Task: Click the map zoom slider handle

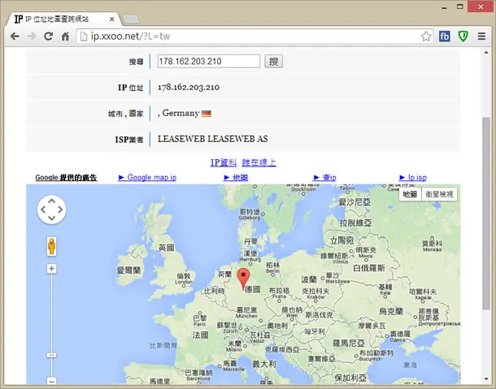Action: (x=51, y=355)
